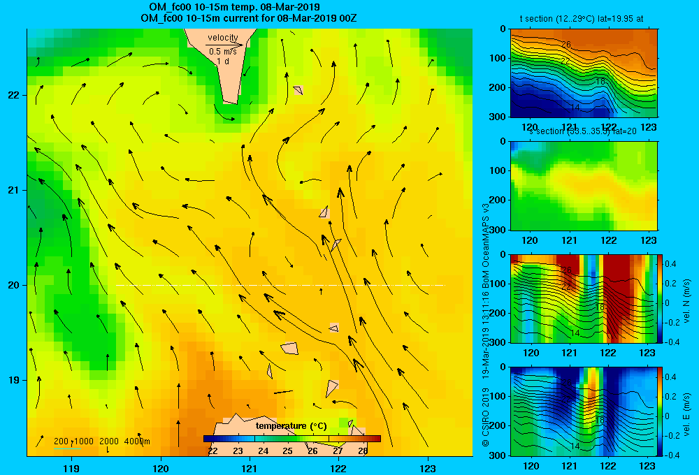Click the title line "OM_fc00 10-15m temp. 08-Mar-2019"
Image resolution: width=699 pixels, height=475 pixels.
(x=234, y=7)
